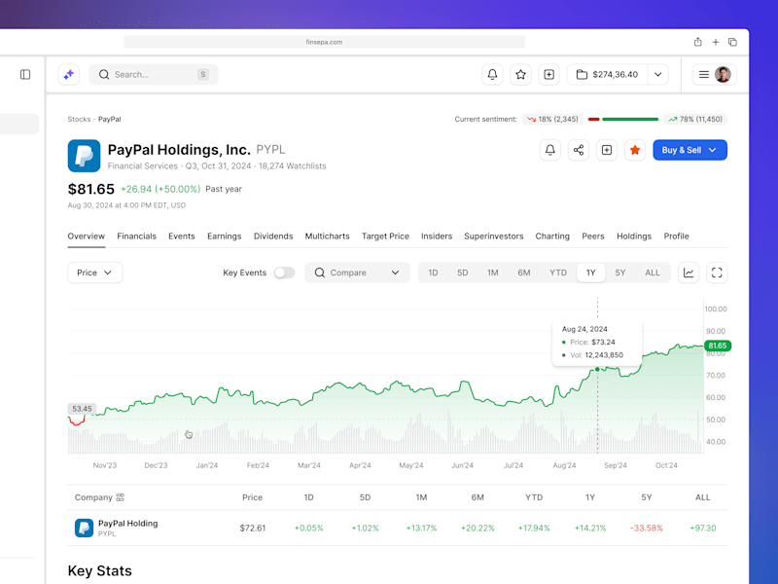Open the Multicharts tab

328,237
